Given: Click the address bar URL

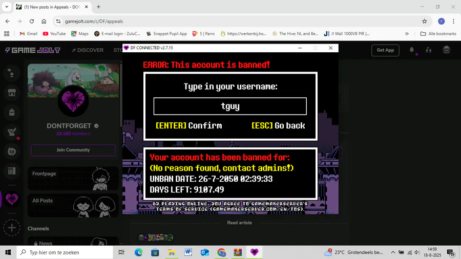Looking at the screenshot, I should pos(94,21).
